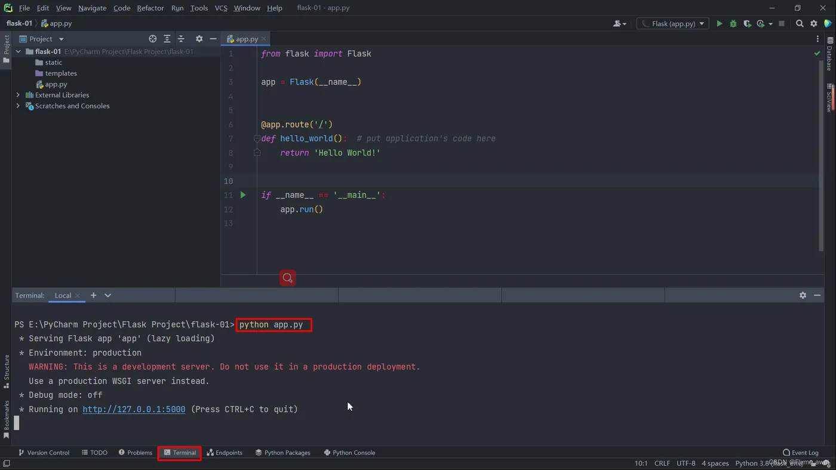Image resolution: width=836 pixels, height=470 pixels.
Task: Open the Navigate menu
Action: (x=92, y=8)
